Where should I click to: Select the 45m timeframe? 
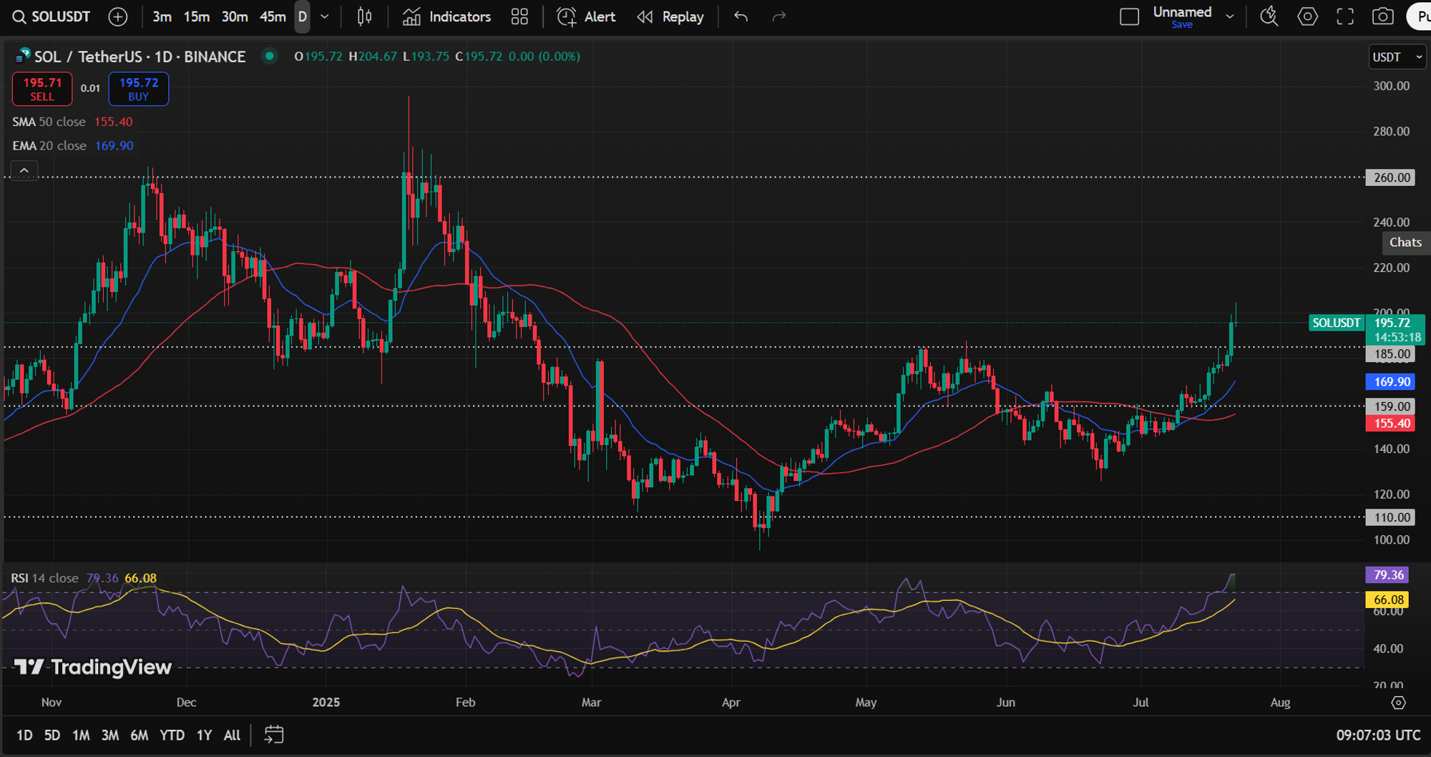[x=273, y=16]
